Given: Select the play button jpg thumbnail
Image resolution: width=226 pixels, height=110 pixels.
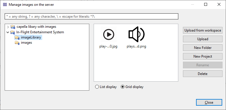Looking at the screenshot, I should [x=108, y=34].
